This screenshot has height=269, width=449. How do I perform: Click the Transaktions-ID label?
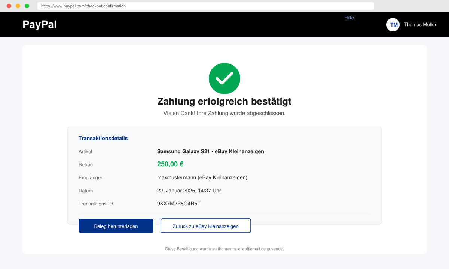[x=96, y=204]
